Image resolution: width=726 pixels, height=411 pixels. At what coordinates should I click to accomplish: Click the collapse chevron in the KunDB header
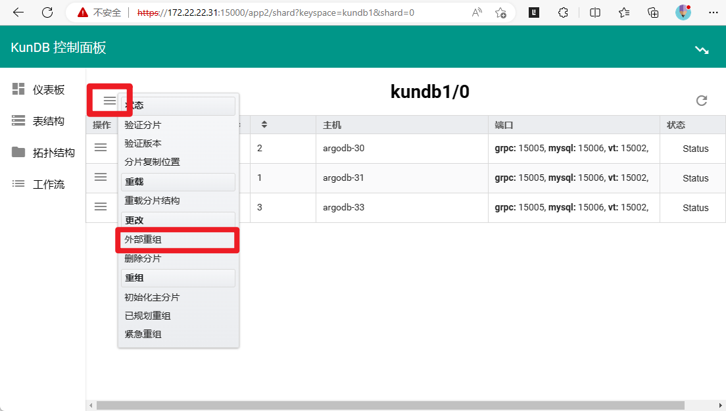click(702, 49)
